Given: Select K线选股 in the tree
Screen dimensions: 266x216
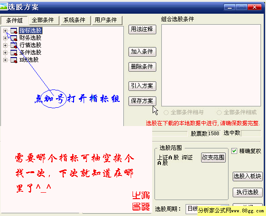Looking at the screenshot, I should [x=29, y=60].
